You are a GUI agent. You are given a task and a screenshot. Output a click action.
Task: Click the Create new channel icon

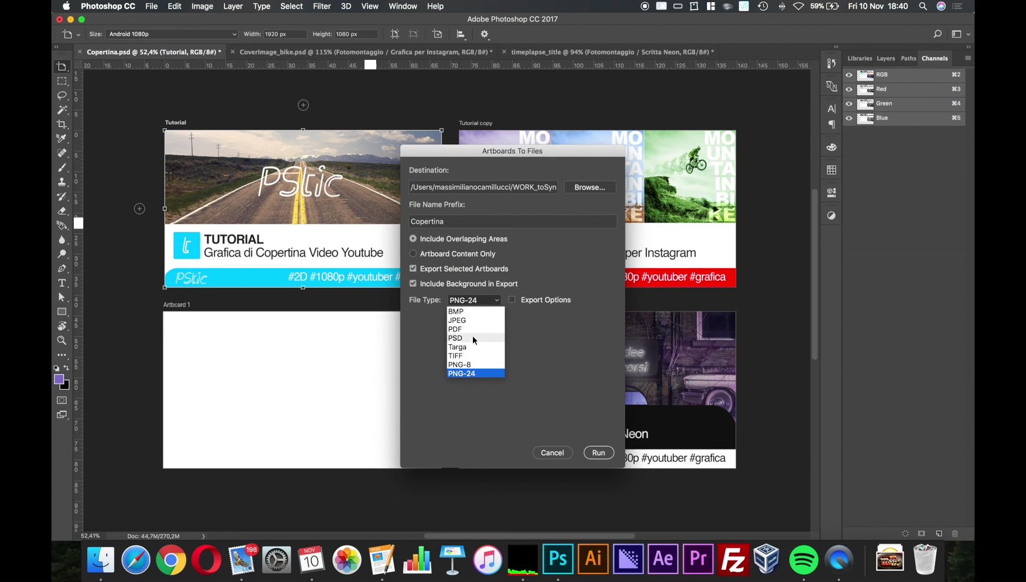939,533
